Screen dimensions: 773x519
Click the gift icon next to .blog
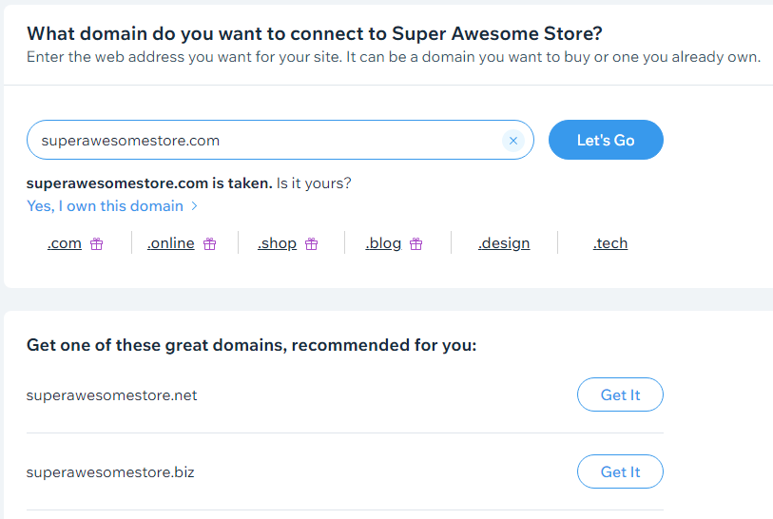[416, 243]
